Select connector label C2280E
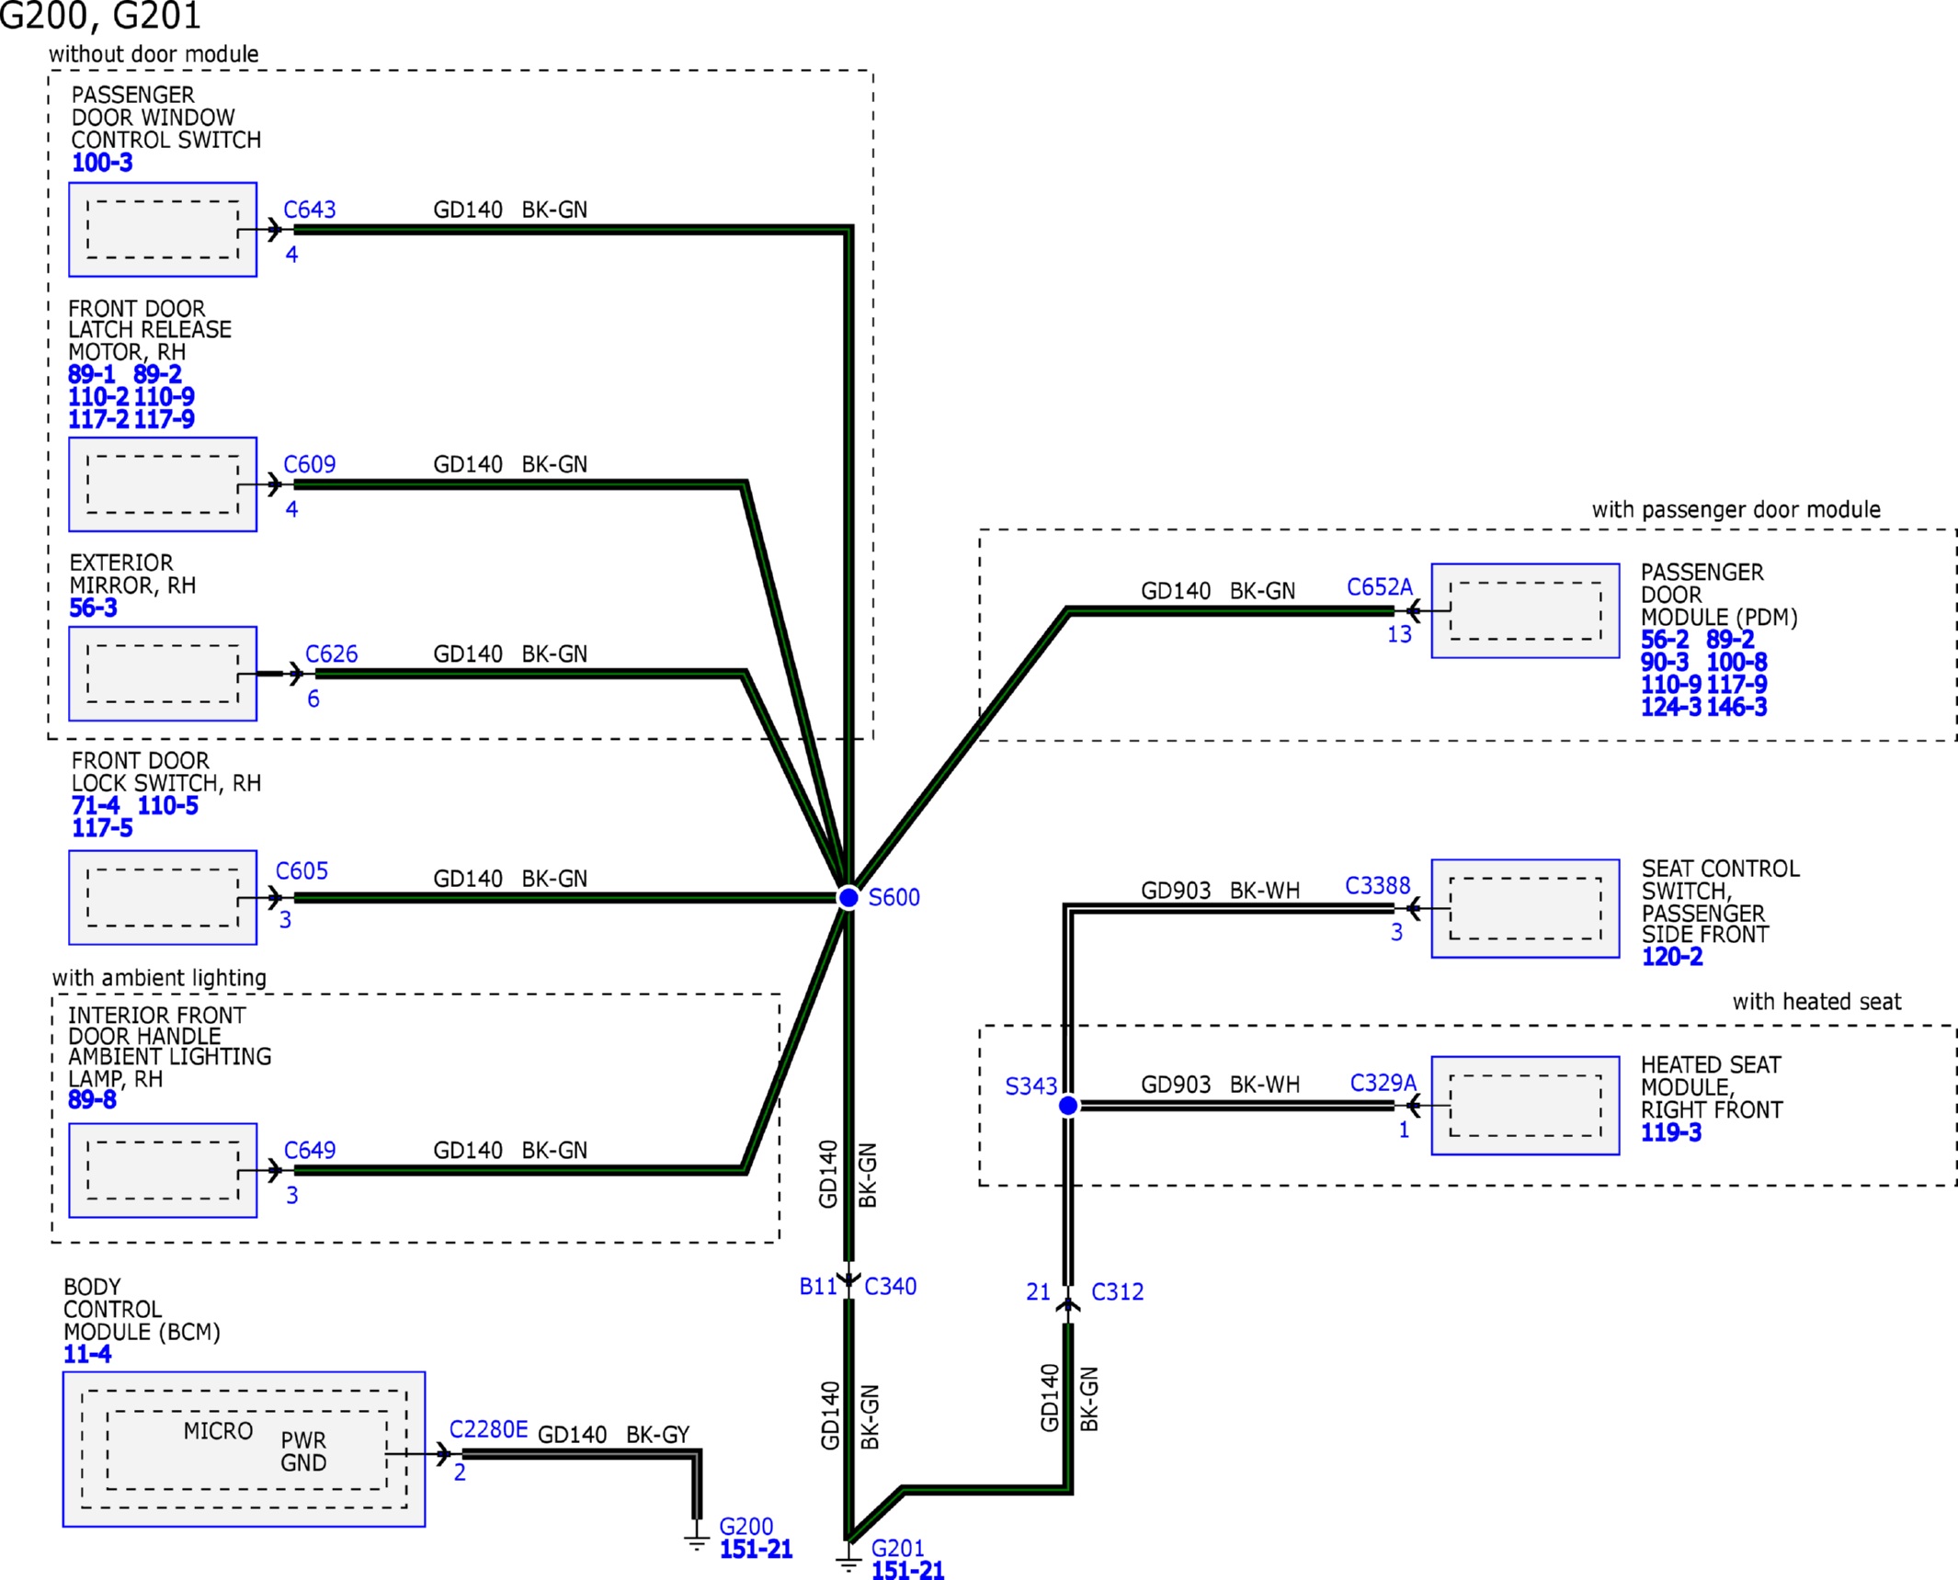Screen dimensions: 1958x1580 (x=488, y=1429)
